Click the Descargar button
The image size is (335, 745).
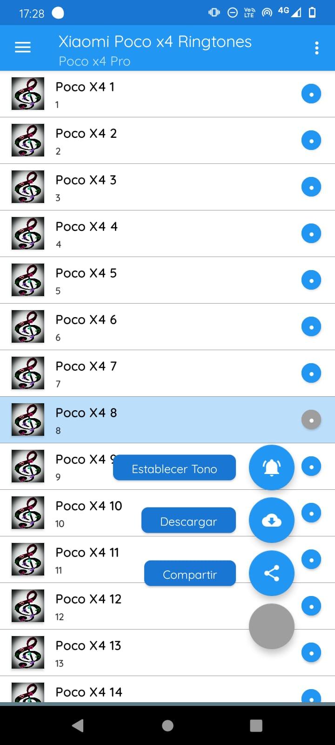188,521
